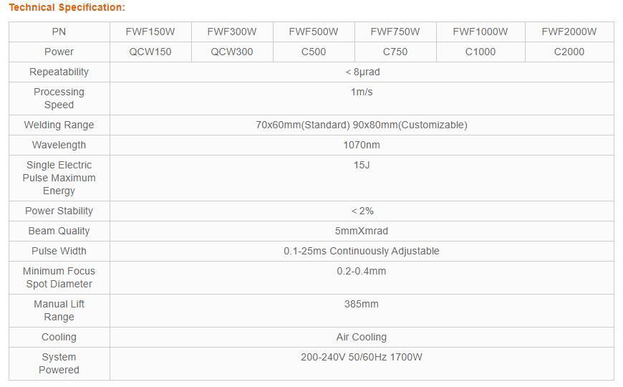
Task: Select the FWF500W column header
Action: click(314, 32)
